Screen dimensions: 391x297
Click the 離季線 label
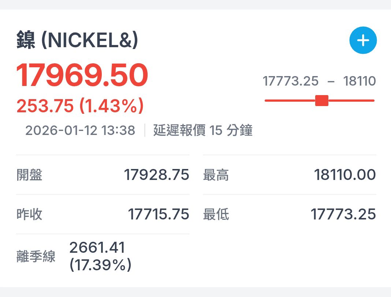(36, 256)
